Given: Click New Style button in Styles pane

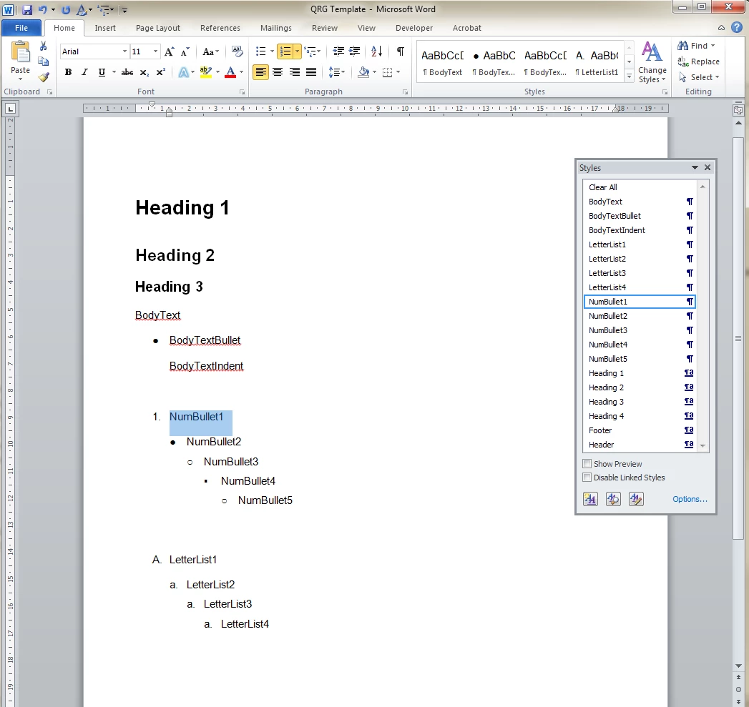Looking at the screenshot, I should point(590,499).
